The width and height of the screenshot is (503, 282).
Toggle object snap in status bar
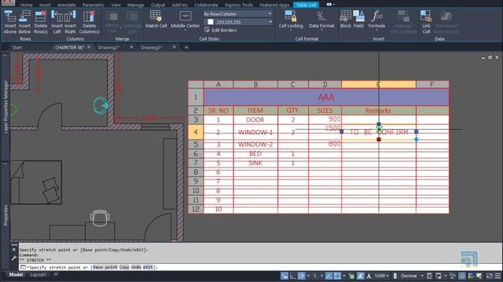337,276
